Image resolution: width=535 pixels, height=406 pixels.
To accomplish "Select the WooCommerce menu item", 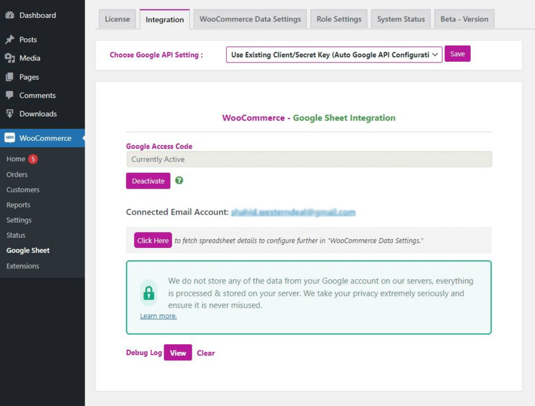I will coord(42,138).
